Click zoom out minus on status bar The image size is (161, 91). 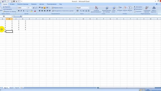151,90
